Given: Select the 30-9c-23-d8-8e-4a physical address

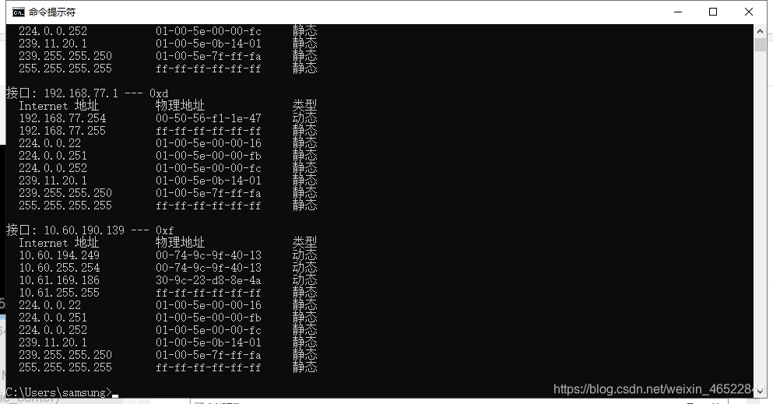Looking at the screenshot, I should 209,280.
